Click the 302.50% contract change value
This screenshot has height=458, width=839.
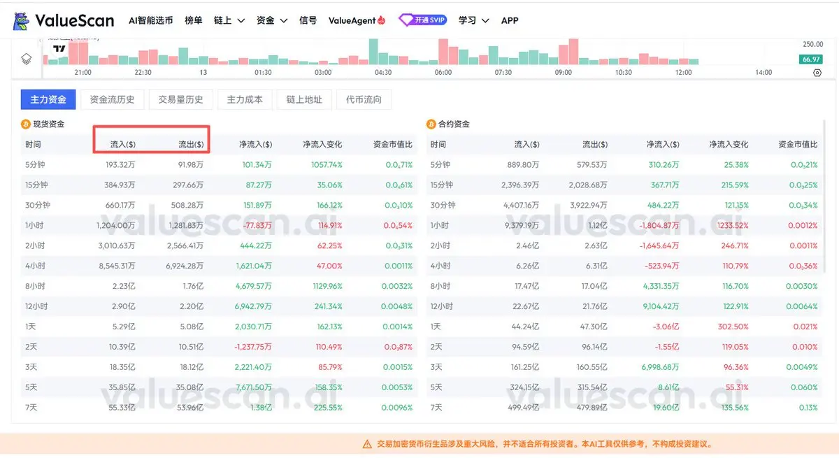click(733, 327)
